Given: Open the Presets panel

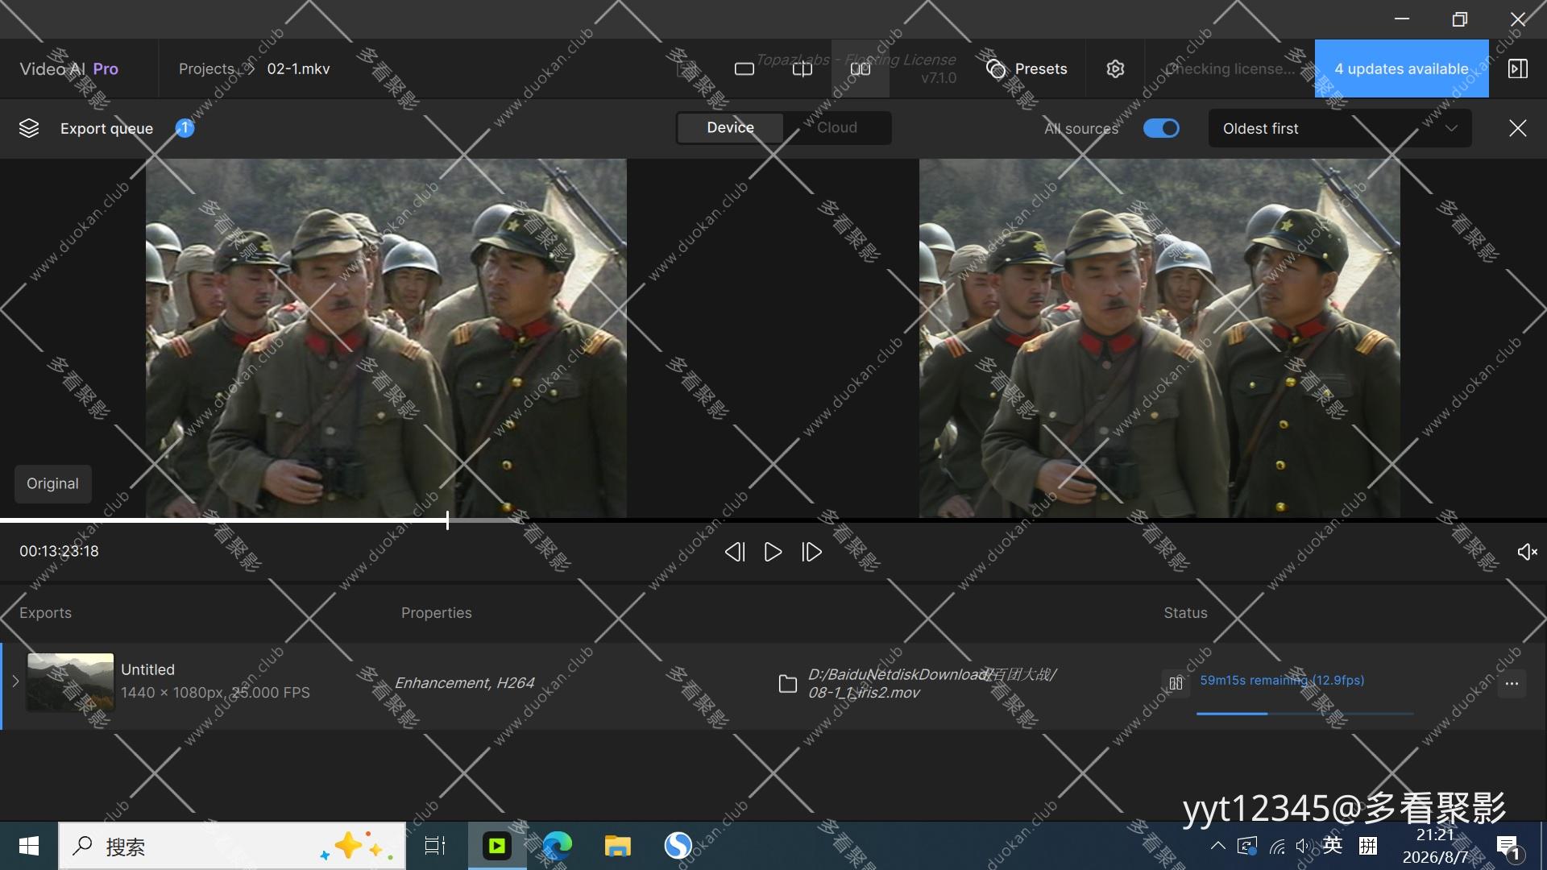Looking at the screenshot, I should 1026,69.
